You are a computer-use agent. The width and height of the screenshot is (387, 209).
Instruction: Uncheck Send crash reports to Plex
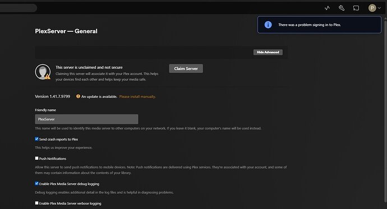pos(37,139)
